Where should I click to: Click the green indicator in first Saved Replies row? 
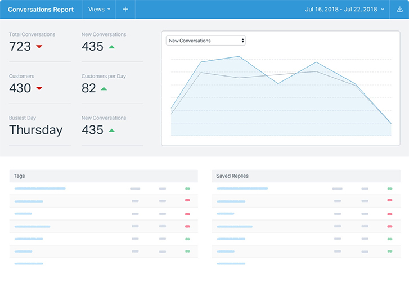pyautogui.click(x=389, y=188)
